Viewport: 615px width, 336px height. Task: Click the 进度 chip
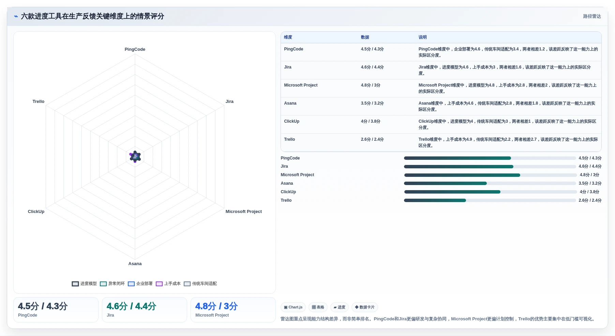pos(339,307)
